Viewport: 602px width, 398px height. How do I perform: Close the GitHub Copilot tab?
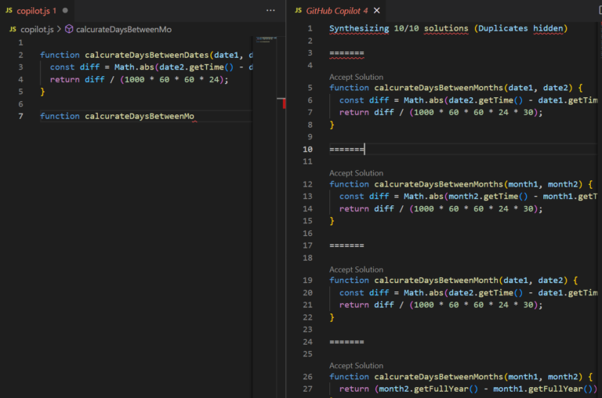point(376,10)
